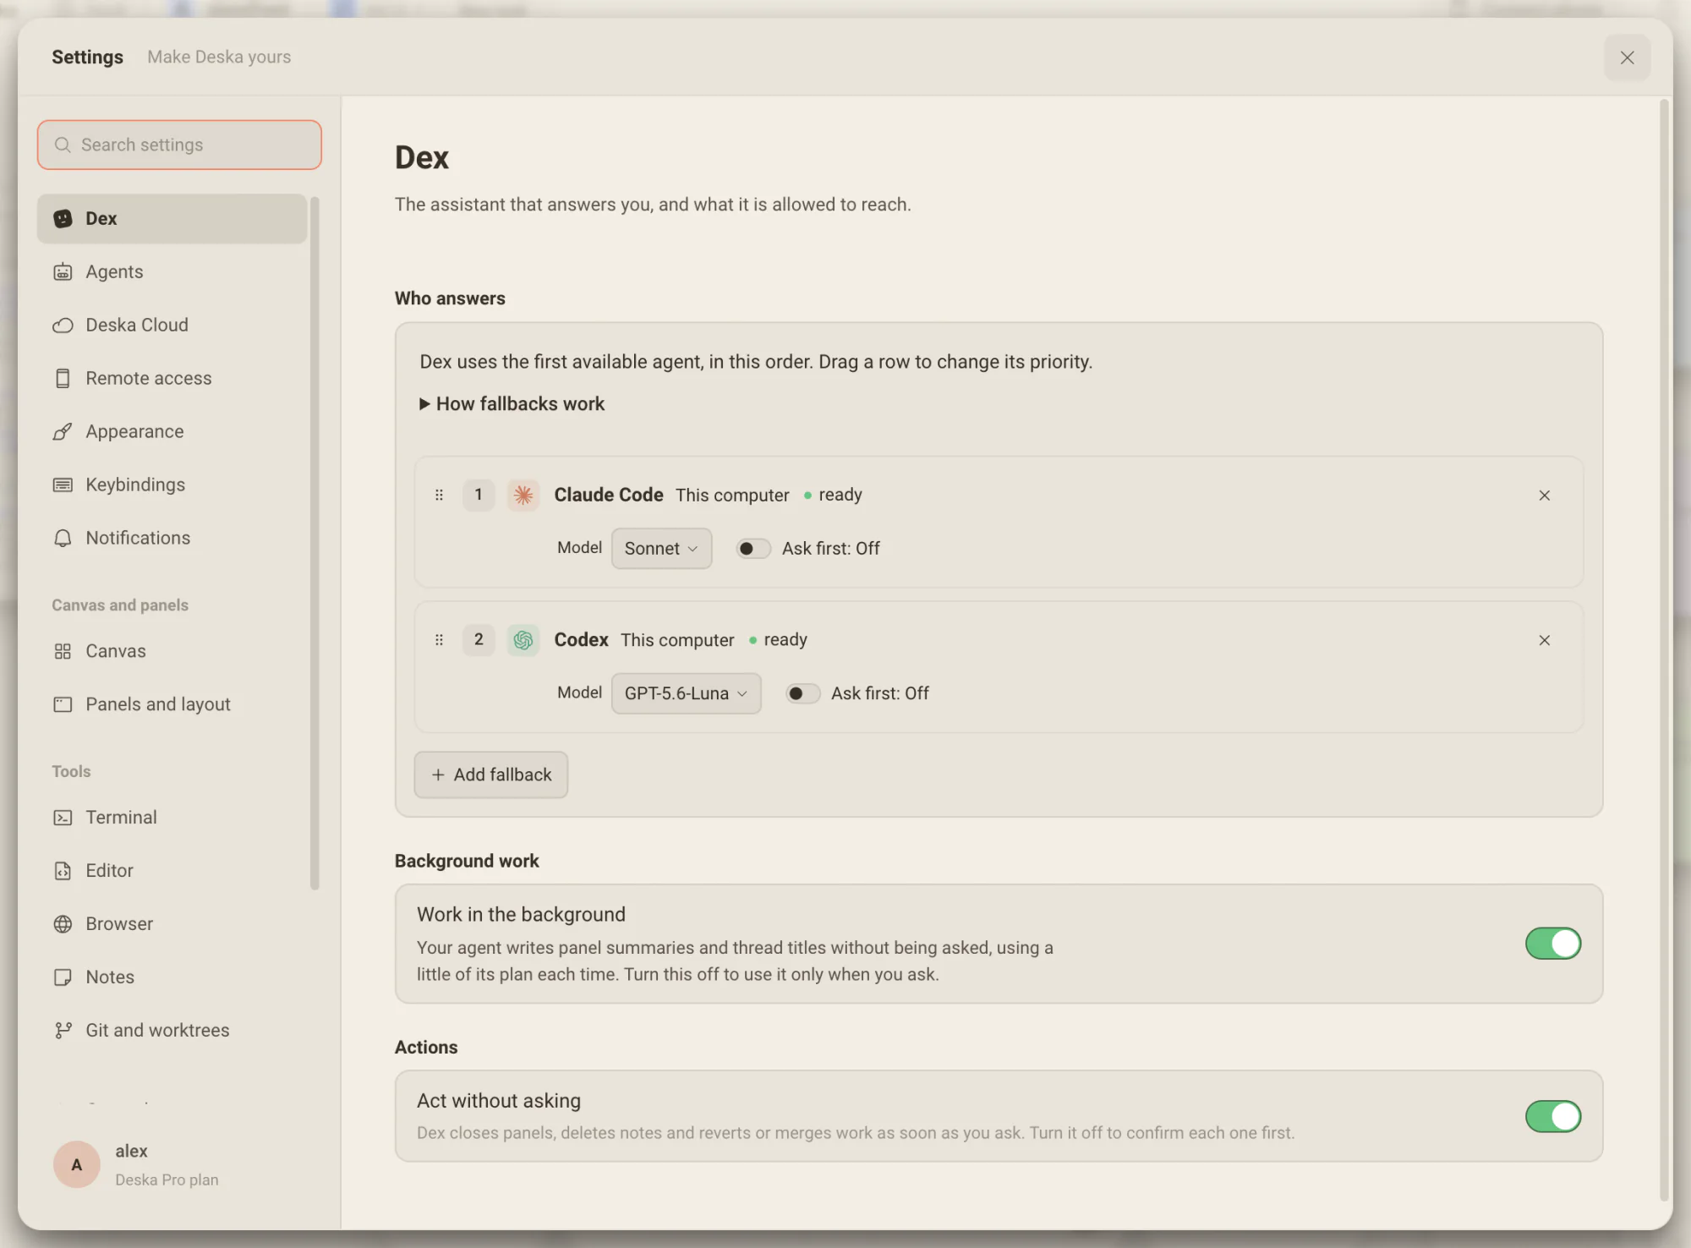Toggle Ask first for Claude Code

pos(753,549)
